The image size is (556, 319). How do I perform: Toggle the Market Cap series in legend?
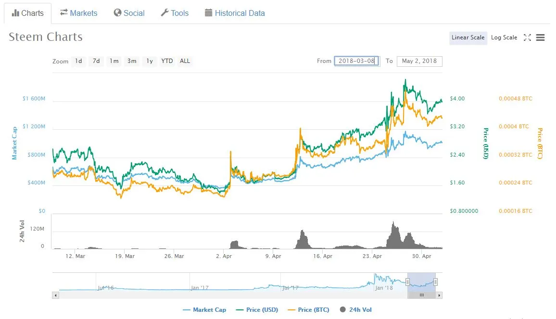click(x=204, y=310)
